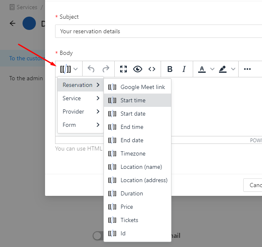Click the icon beside Id
The width and height of the screenshot is (262, 247).
click(112, 234)
